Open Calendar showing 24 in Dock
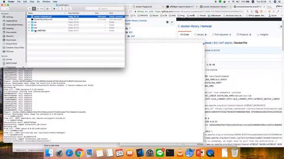The height and width of the screenshot is (159, 284). (119, 153)
